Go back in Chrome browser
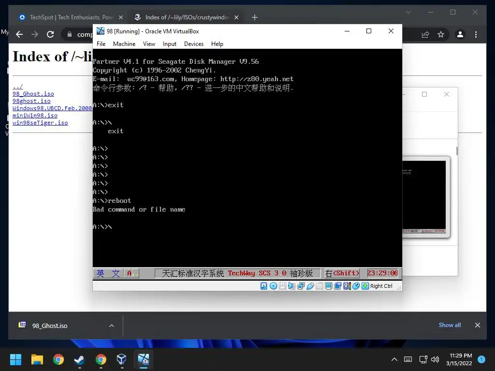Image resolution: width=495 pixels, height=371 pixels. click(x=19, y=34)
